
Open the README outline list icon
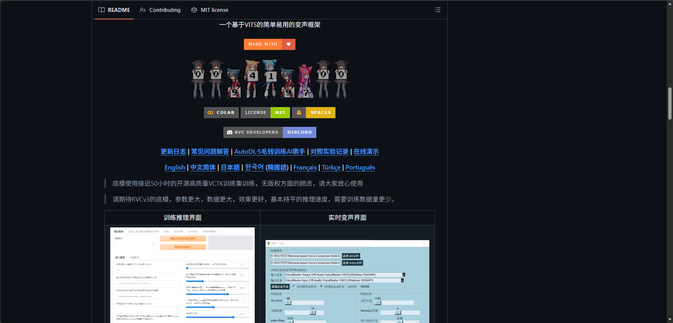437,10
